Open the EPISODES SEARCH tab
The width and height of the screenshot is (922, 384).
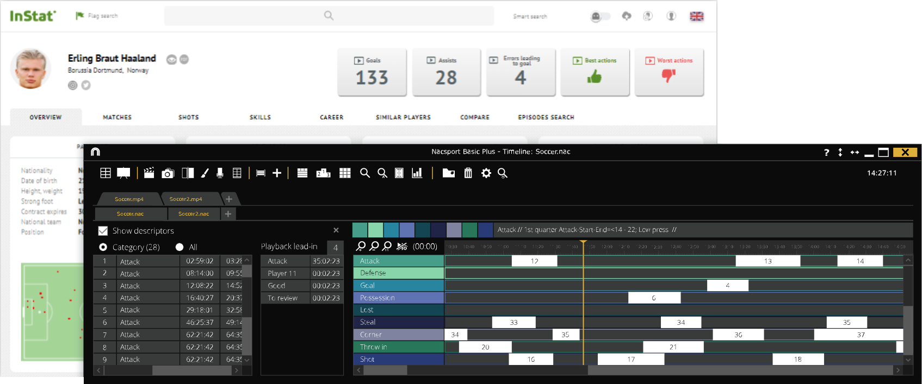[x=546, y=117]
